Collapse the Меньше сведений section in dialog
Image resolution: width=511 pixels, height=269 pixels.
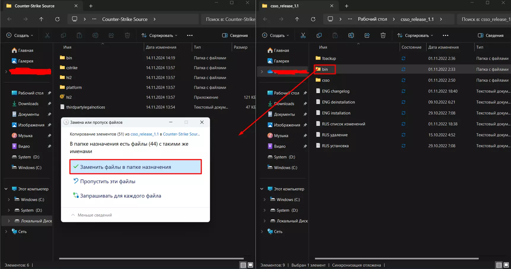tap(92, 215)
